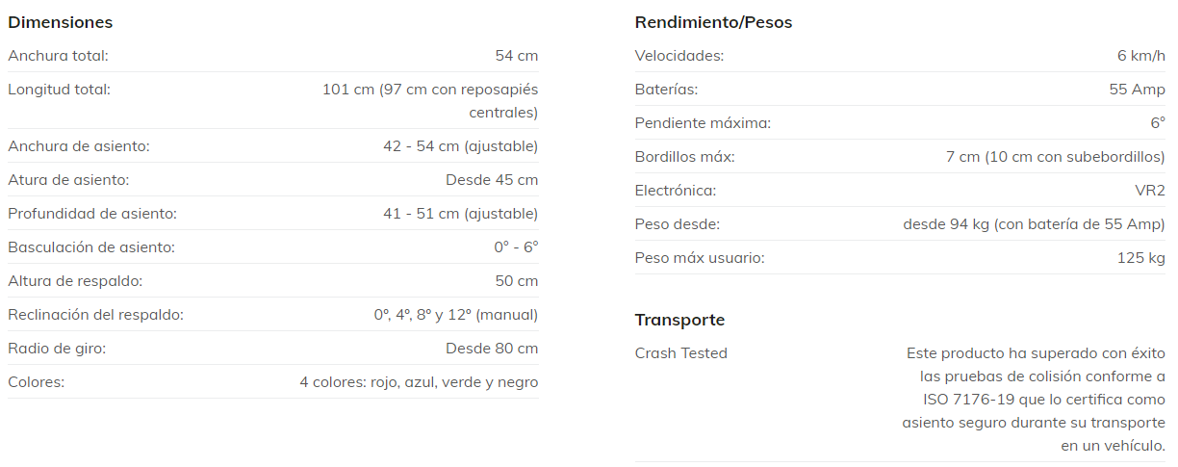Click the Pendiente máxima label

point(703,123)
